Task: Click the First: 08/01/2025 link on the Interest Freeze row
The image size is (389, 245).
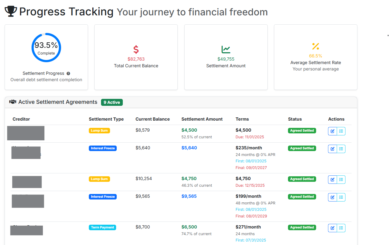Action: 251,161
